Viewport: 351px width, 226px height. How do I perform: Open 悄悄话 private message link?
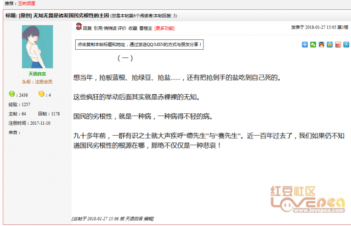pos(110,28)
